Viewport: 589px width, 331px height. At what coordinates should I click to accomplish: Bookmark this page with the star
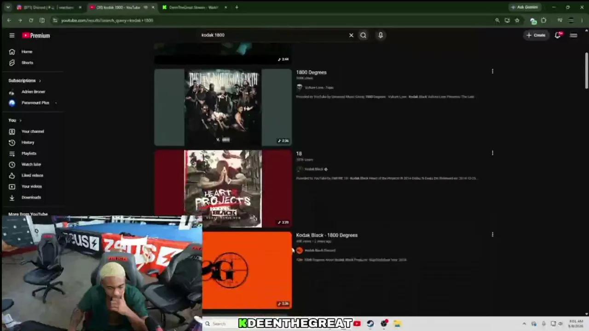(517, 20)
